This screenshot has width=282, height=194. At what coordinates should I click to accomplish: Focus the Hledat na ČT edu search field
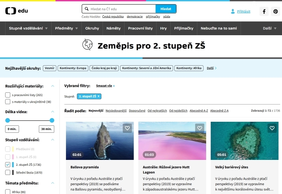coord(119,9)
